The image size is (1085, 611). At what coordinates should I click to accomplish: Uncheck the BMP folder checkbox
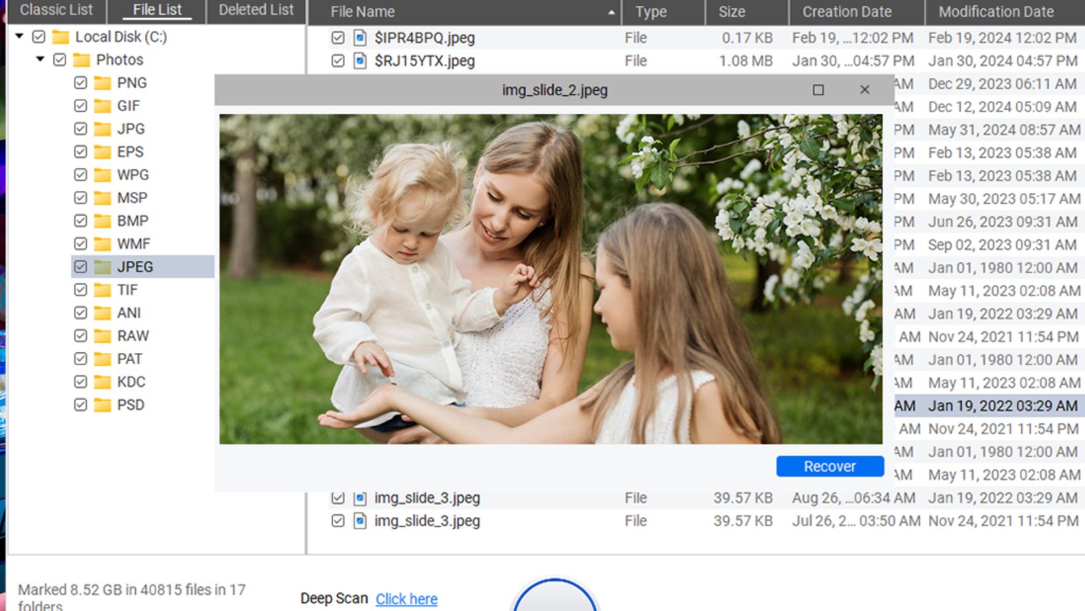pos(81,221)
